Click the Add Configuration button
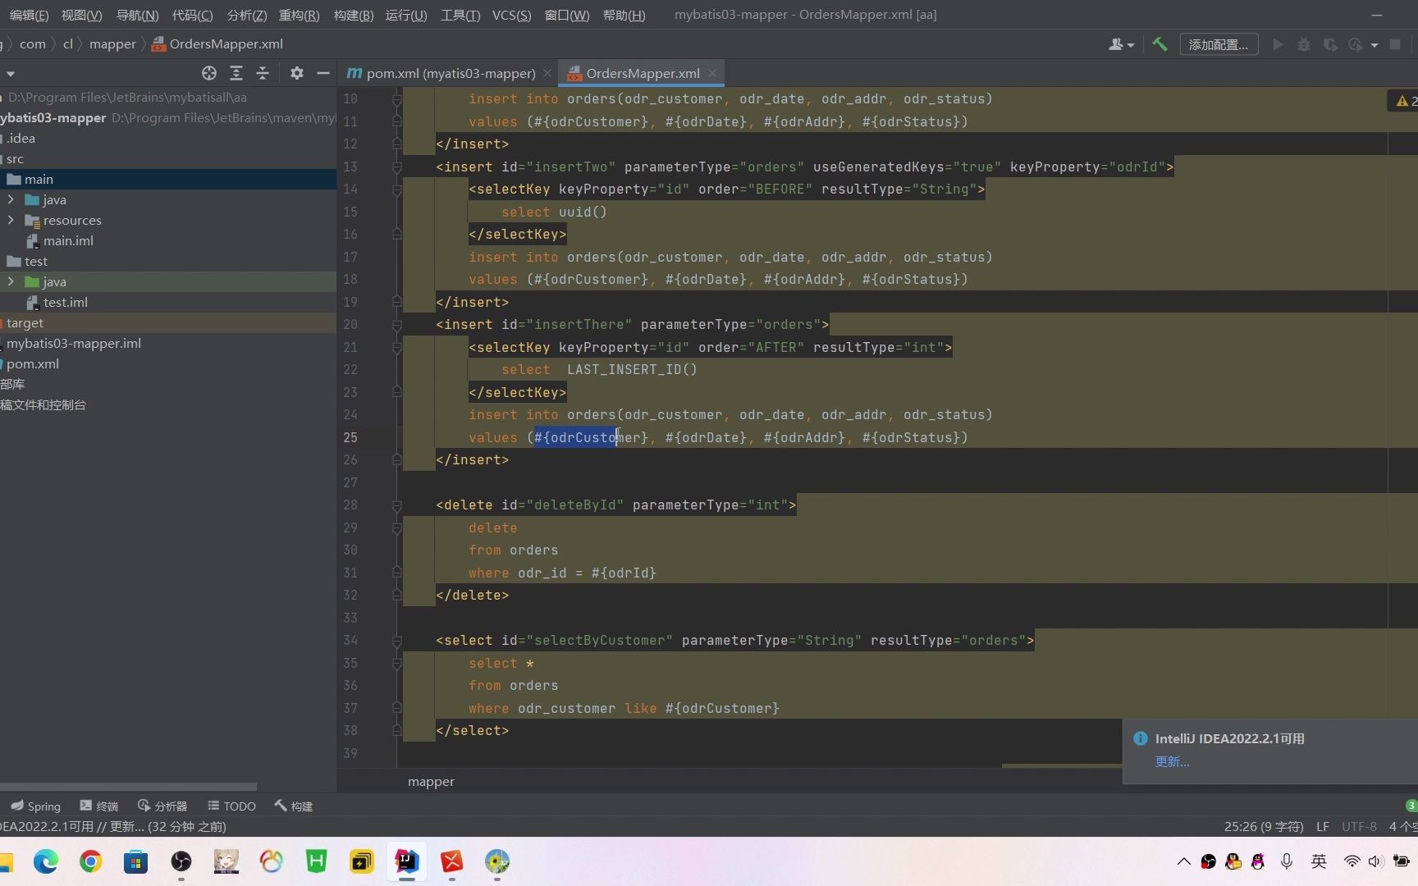 (1219, 44)
